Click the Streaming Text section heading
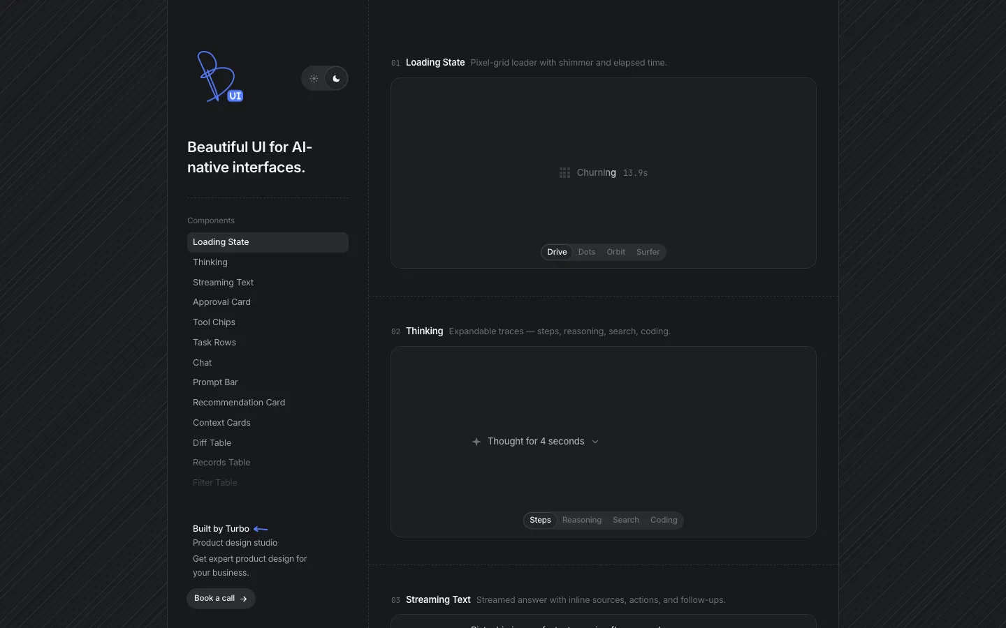The image size is (1006, 628). (x=438, y=600)
